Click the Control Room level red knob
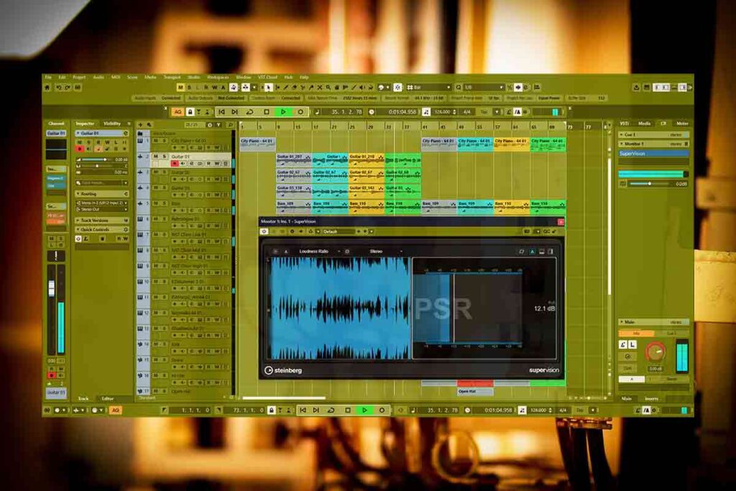This screenshot has width=736, height=491. [655, 352]
